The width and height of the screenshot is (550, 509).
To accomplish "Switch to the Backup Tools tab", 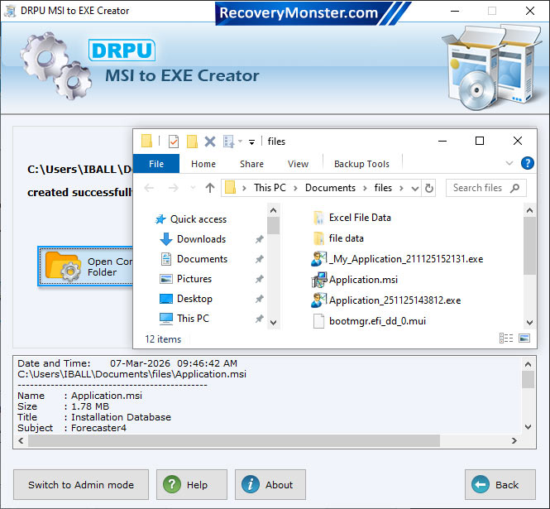I will pos(361,164).
